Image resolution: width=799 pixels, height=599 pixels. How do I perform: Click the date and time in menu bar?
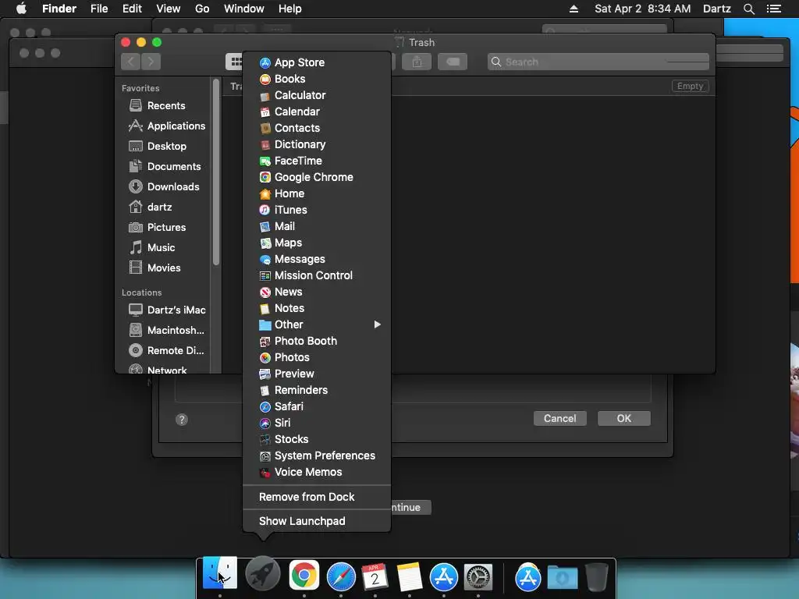(643, 9)
